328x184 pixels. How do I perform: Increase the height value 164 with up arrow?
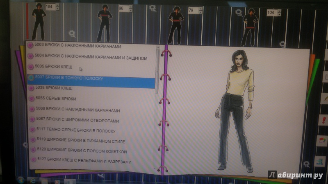point(57,5)
